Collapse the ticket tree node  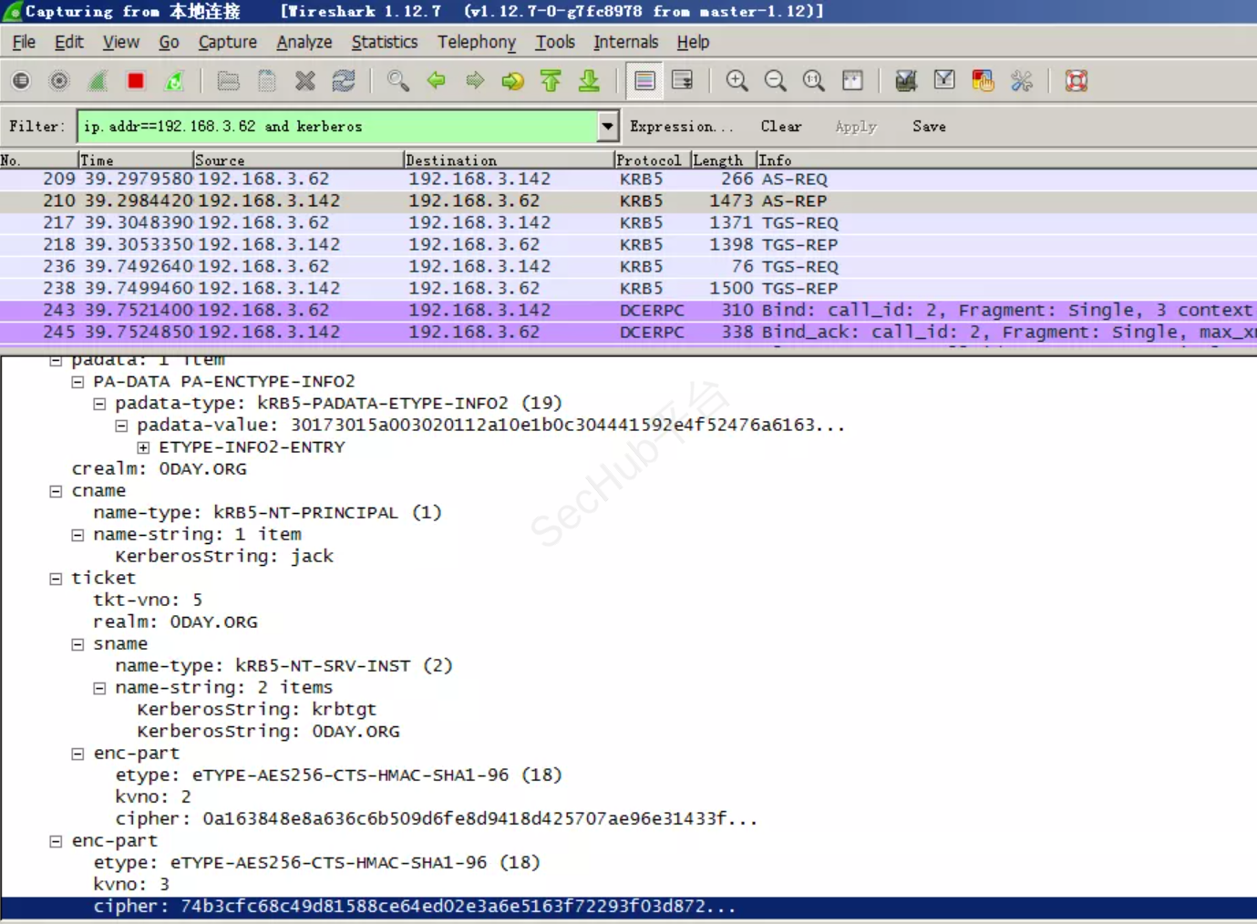tap(56, 579)
